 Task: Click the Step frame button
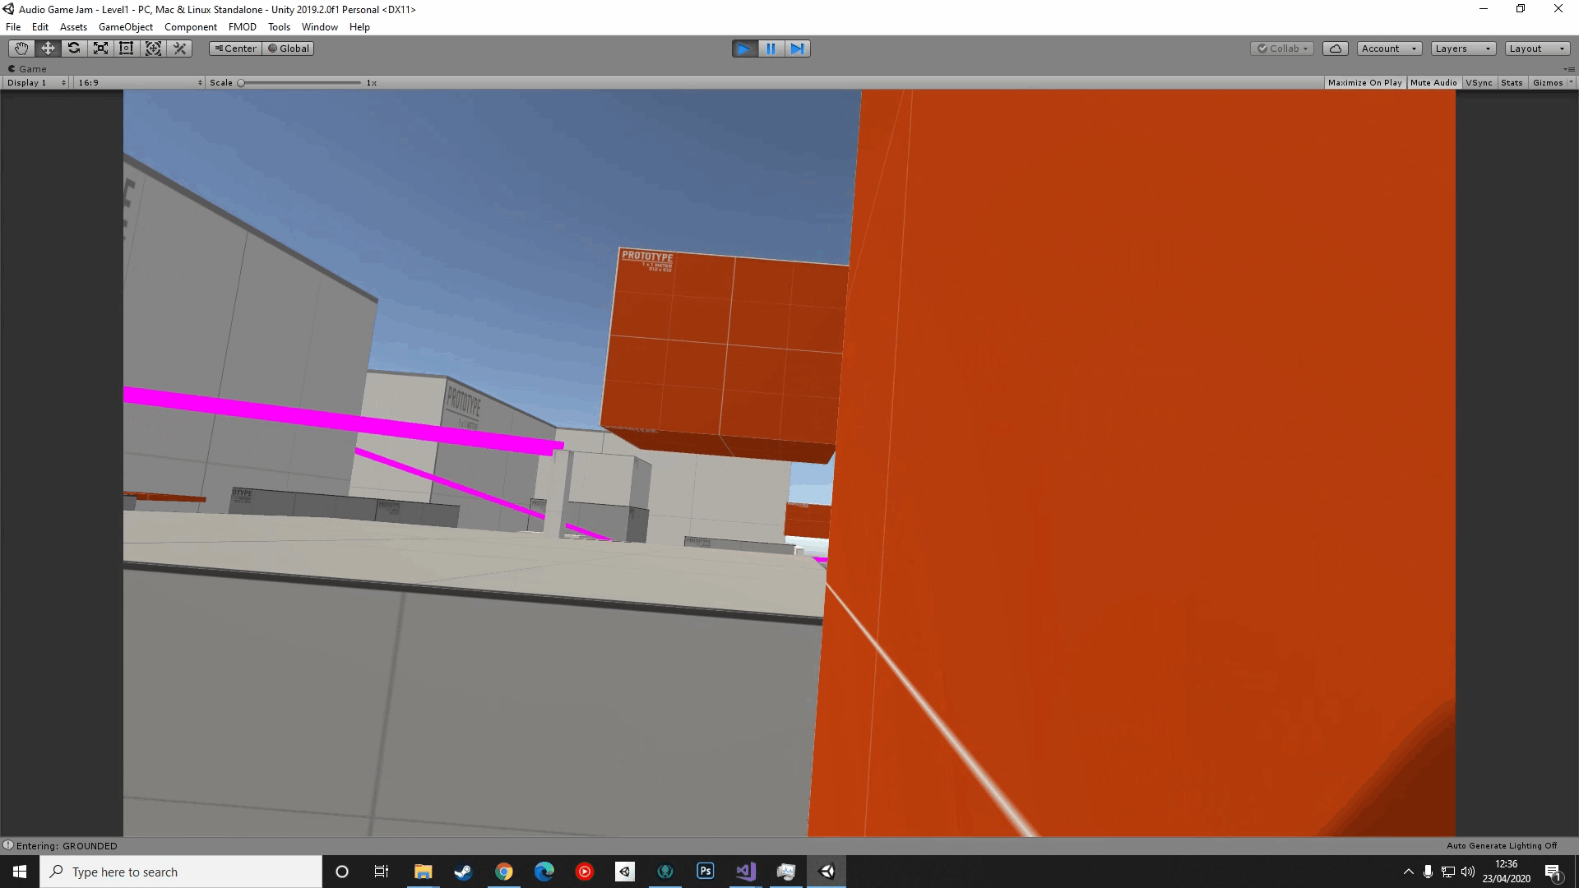797,49
